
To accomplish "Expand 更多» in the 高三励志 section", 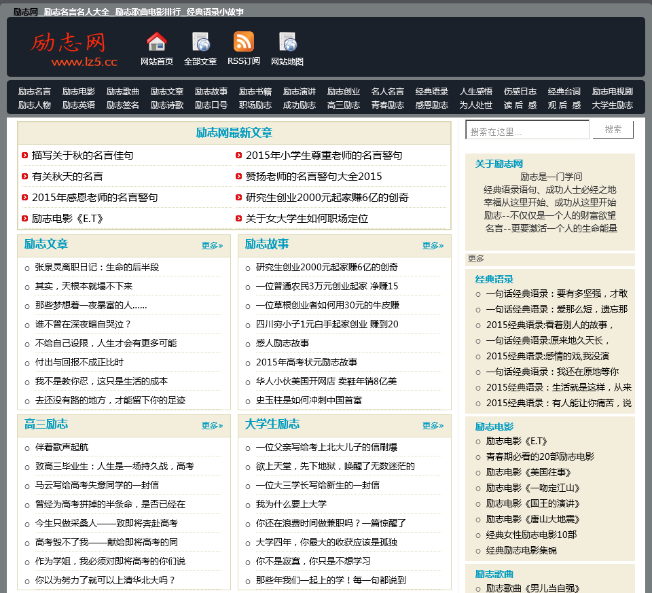I will click(x=212, y=426).
